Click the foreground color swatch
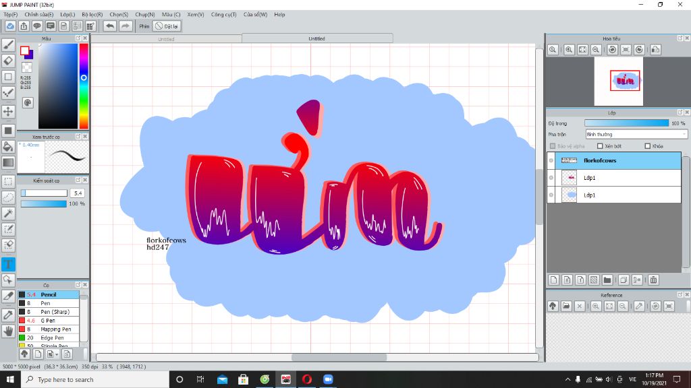Screen dimensions: 691x388 (25, 51)
